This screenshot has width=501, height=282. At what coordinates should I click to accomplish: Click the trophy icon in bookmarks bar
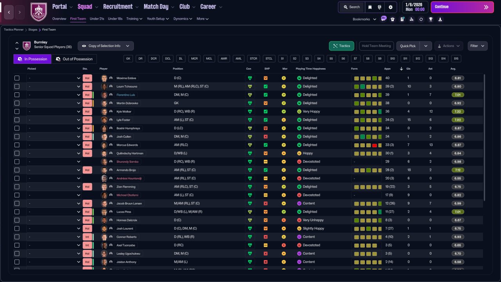point(431,19)
